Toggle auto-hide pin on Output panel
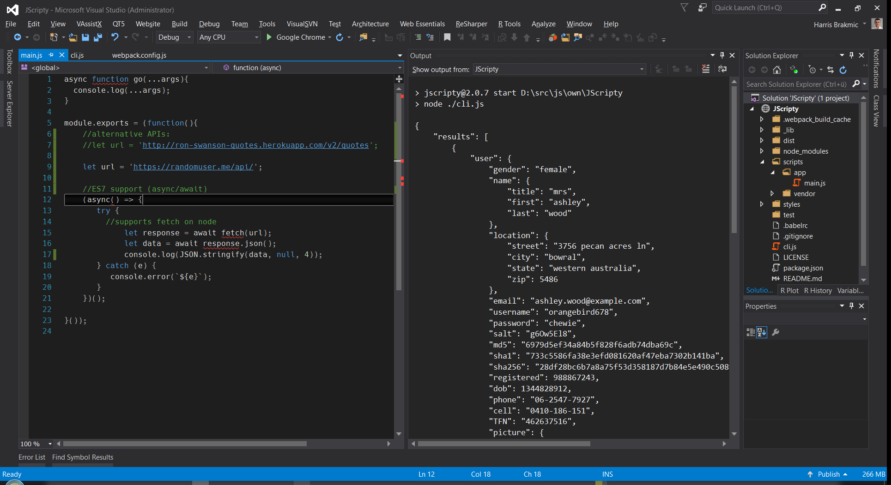The height and width of the screenshot is (485, 891). click(x=722, y=55)
